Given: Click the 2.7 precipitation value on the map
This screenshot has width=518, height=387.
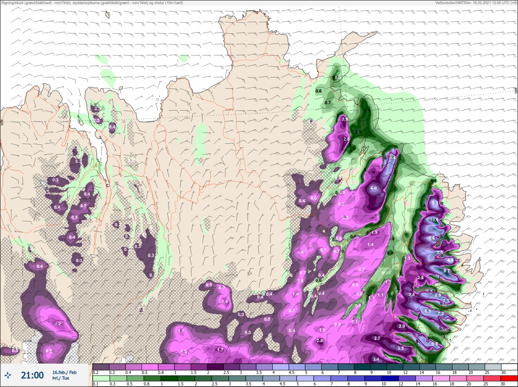Looking at the screenshot, I should click(x=377, y=338).
